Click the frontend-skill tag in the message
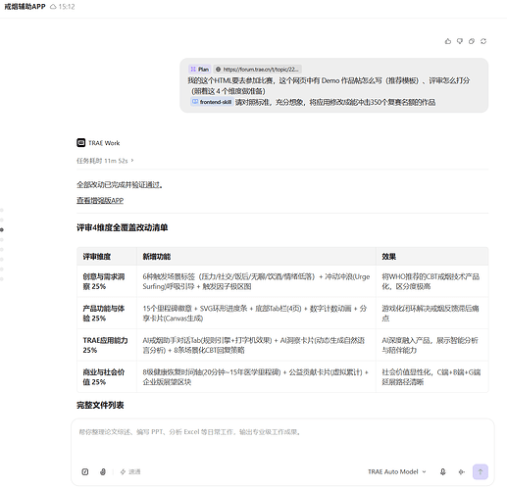The image size is (507, 490). (x=212, y=102)
